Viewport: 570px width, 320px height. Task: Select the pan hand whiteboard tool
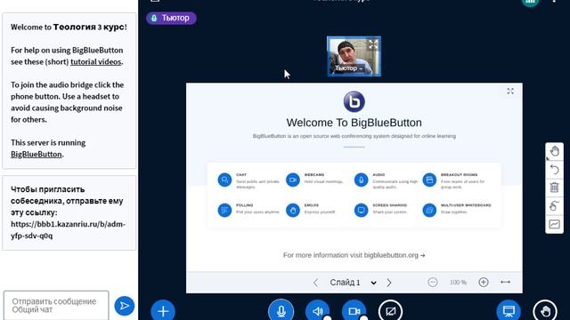554,151
